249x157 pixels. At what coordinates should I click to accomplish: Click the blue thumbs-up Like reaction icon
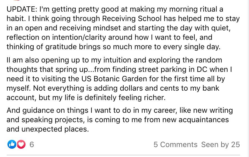(x=12, y=144)
